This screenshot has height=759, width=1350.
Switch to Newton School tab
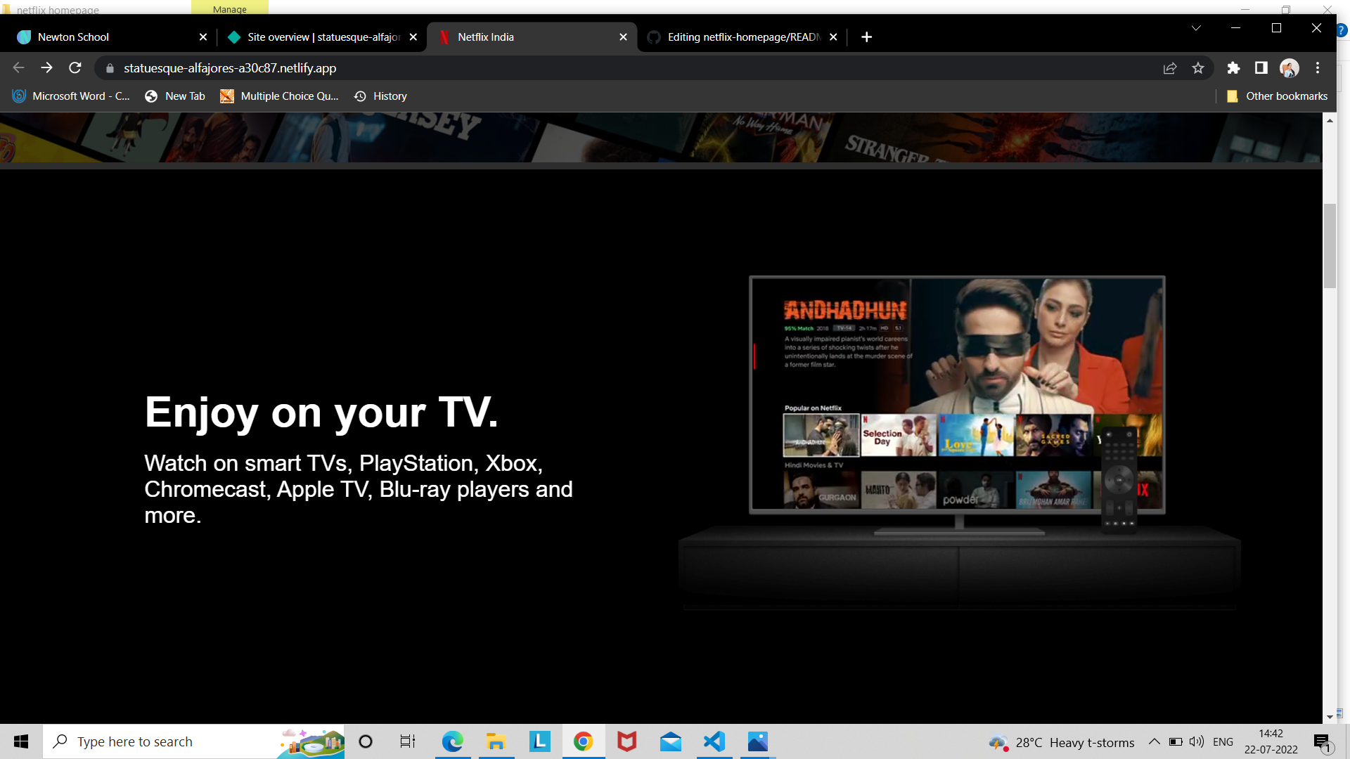[73, 37]
